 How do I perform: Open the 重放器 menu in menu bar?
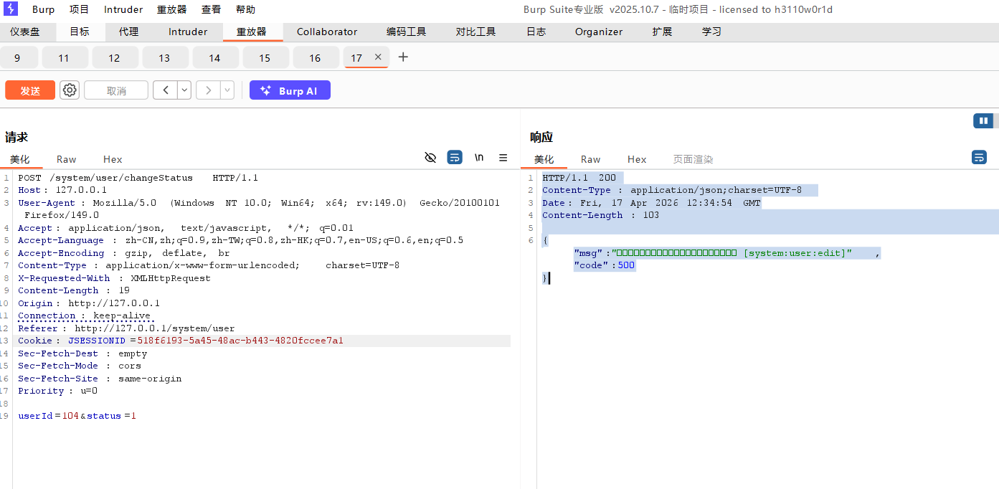pos(171,9)
